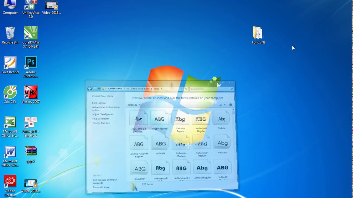Select the .TMC-Ong Do Normal font
Screen dimensions: 353x198
tap(138, 122)
